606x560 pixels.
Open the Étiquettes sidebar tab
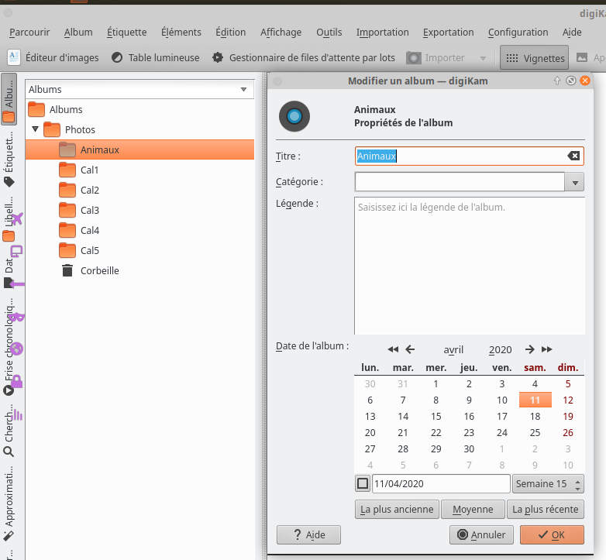(x=9, y=159)
